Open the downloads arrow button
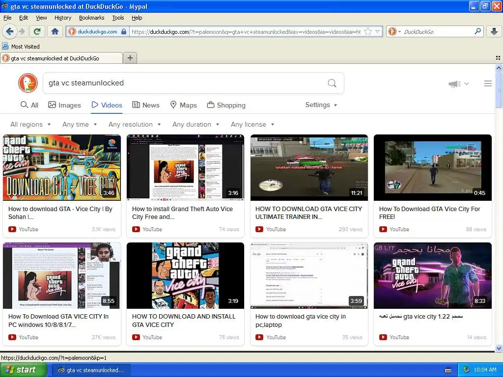The height and width of the screenshot is (377, 503). 494,31
